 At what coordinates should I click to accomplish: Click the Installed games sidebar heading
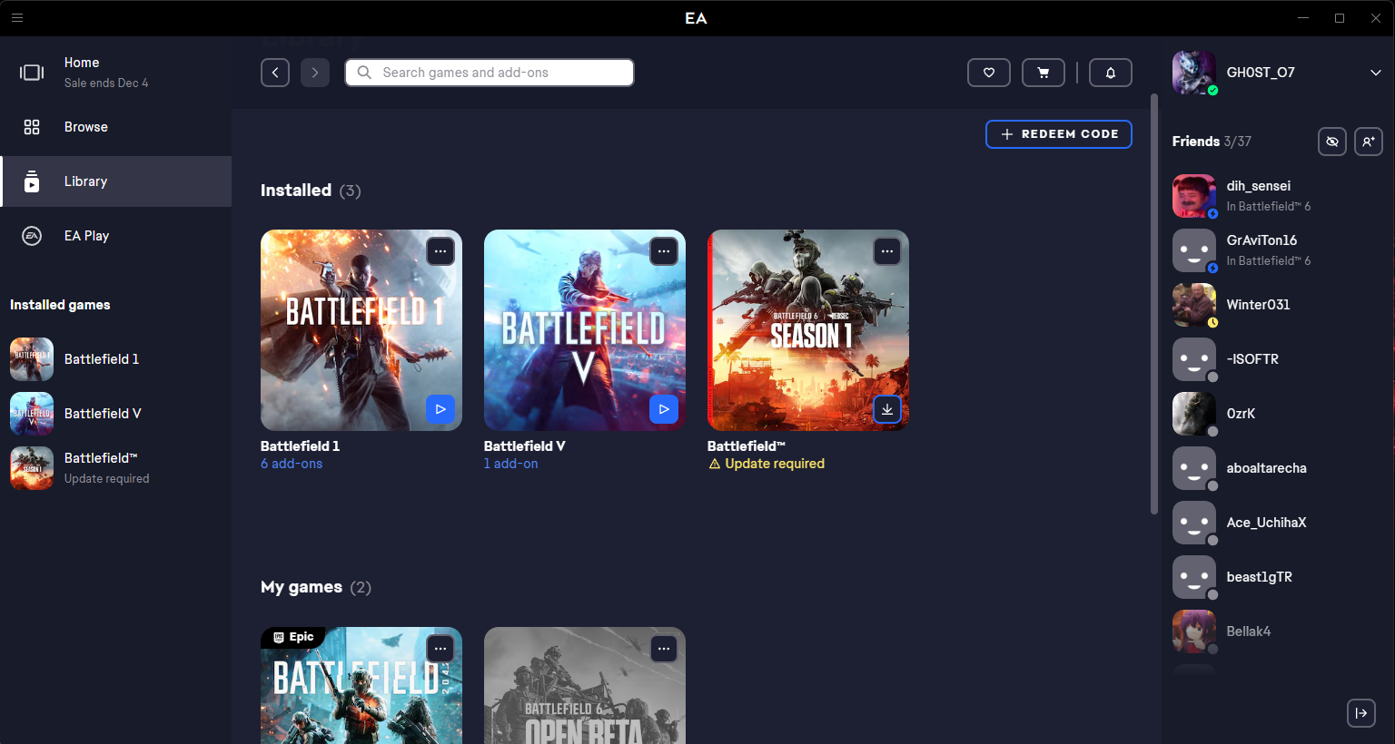pyautogui.click(x=60, y=305)
